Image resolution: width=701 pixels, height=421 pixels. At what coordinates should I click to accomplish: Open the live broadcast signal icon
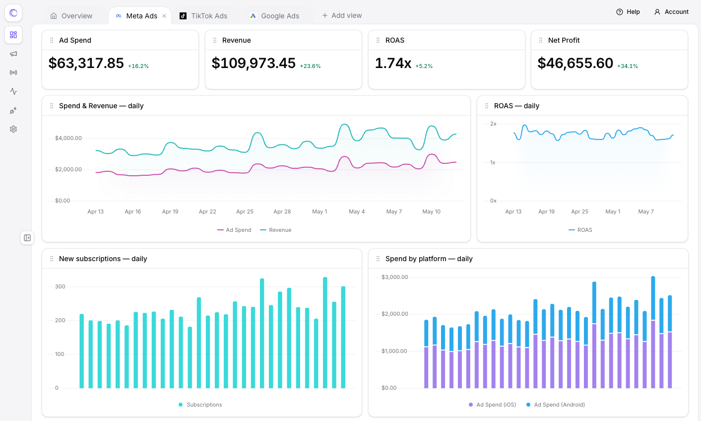13,72
